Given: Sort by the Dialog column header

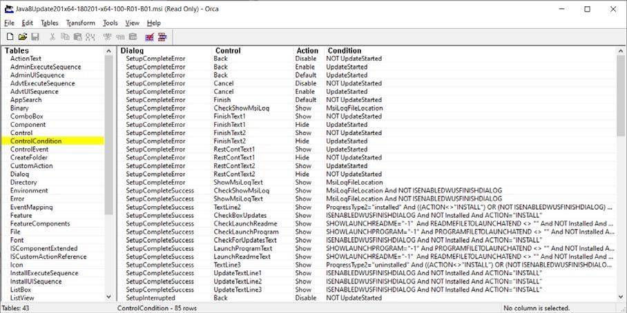Looking at the screenshot, I should tap(132, 51).
